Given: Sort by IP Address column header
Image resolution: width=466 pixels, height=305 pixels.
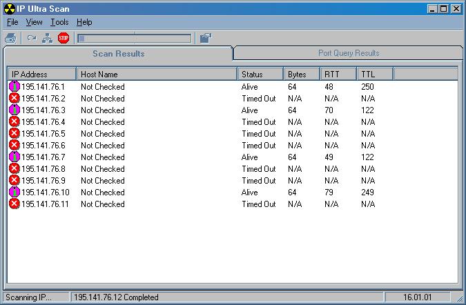Looking at the screenshot, I should coord(42,74).
